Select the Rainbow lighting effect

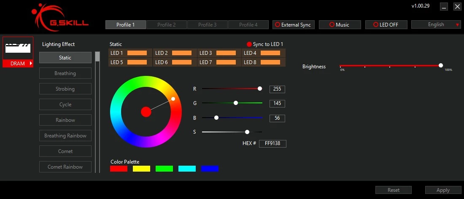click(x=65, y=120)
